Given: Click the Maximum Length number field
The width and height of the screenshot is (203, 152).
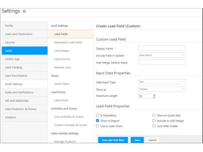Looking at the screenshot, I should 147,96.
